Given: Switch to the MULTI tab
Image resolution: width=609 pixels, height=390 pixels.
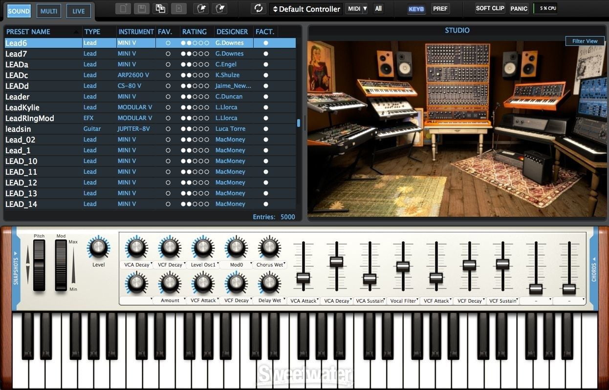Looking at the screenshot, I should [x=49, y=11].
